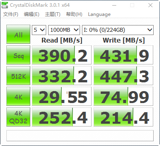The height and width of the screenshot is (146, 160).
Task: Open the 文件(F) menu
Action: [x=11, y=14]
